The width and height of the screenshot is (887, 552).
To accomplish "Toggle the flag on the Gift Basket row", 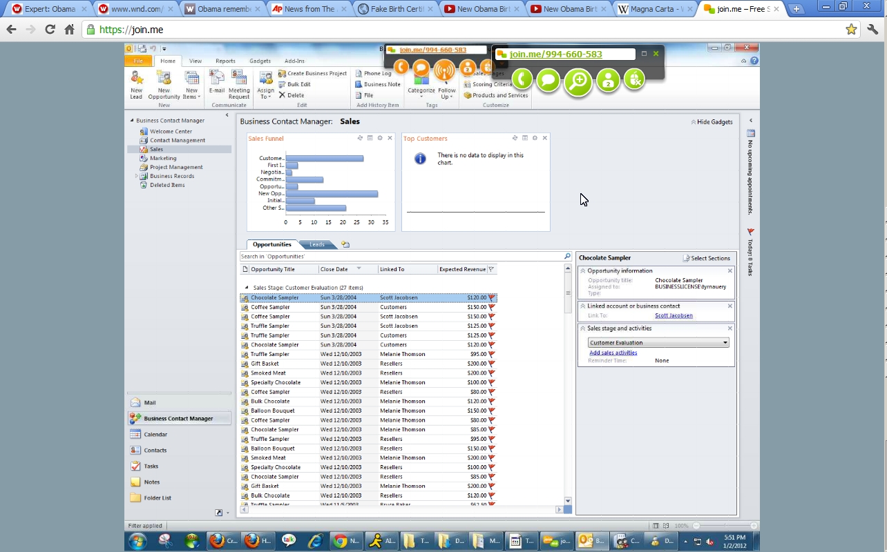I will (492, 364).
